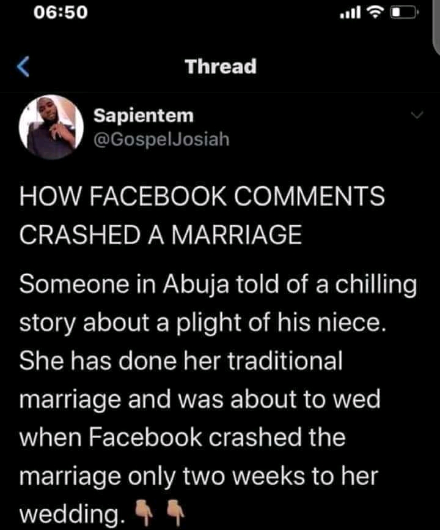Tap the line 'She has done her traditional'
440x530 pixels.
(x=182, y=361)
